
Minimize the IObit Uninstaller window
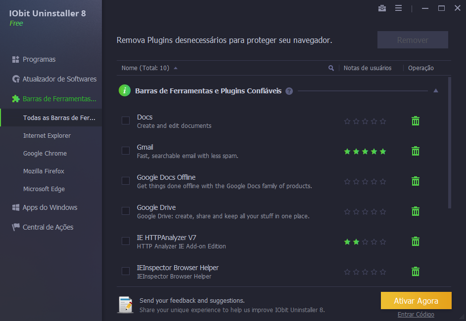425,8
